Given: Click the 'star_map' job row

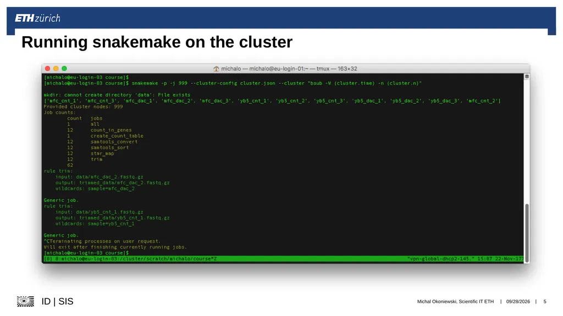Looking at the screenshot, I should (91, 154).
